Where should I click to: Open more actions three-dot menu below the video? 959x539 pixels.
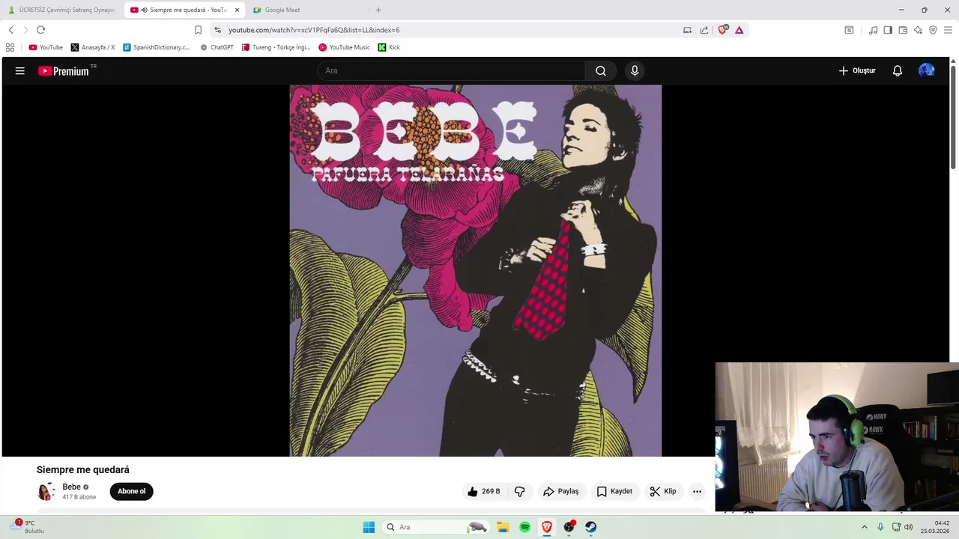click(x=697, y=491)
